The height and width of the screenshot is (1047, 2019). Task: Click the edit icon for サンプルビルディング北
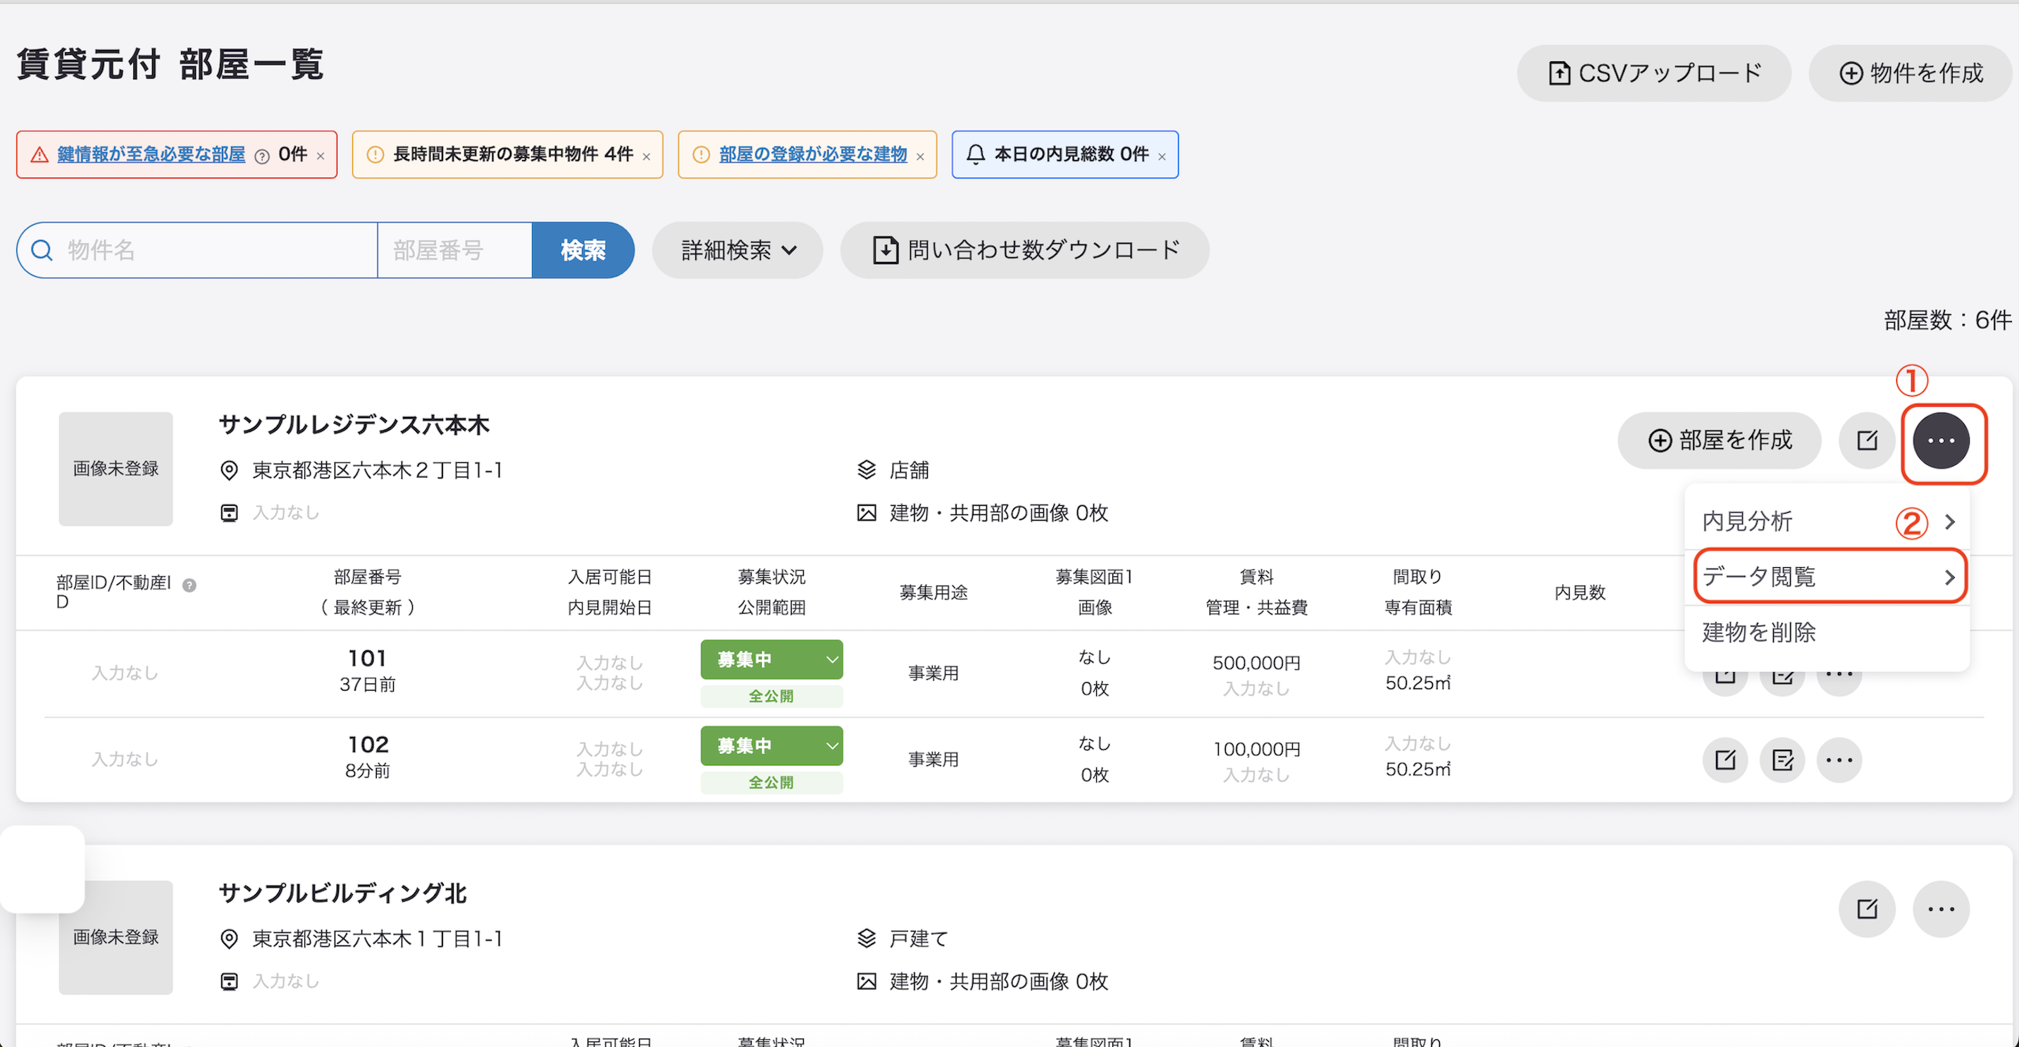pyautogui.click(x=1867, y=909)
